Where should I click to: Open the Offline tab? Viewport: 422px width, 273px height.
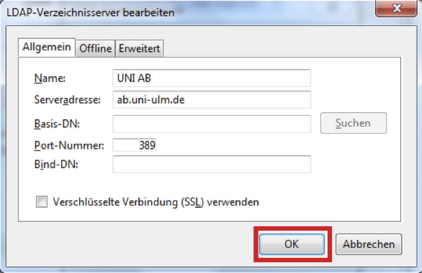(95, 49)
